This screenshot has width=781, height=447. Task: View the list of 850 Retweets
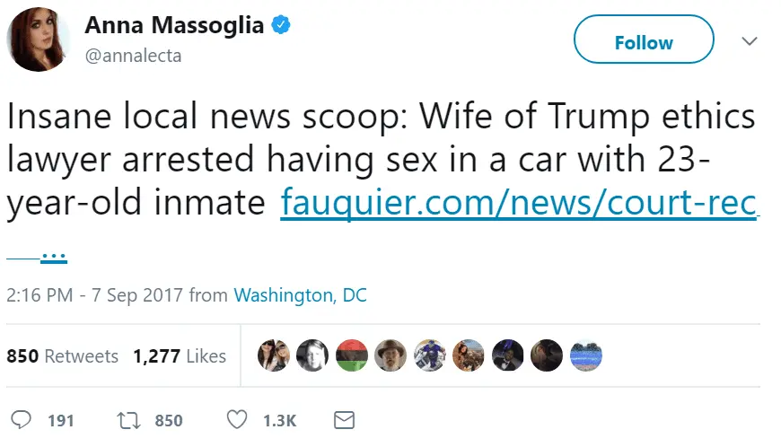click(62, 356)
